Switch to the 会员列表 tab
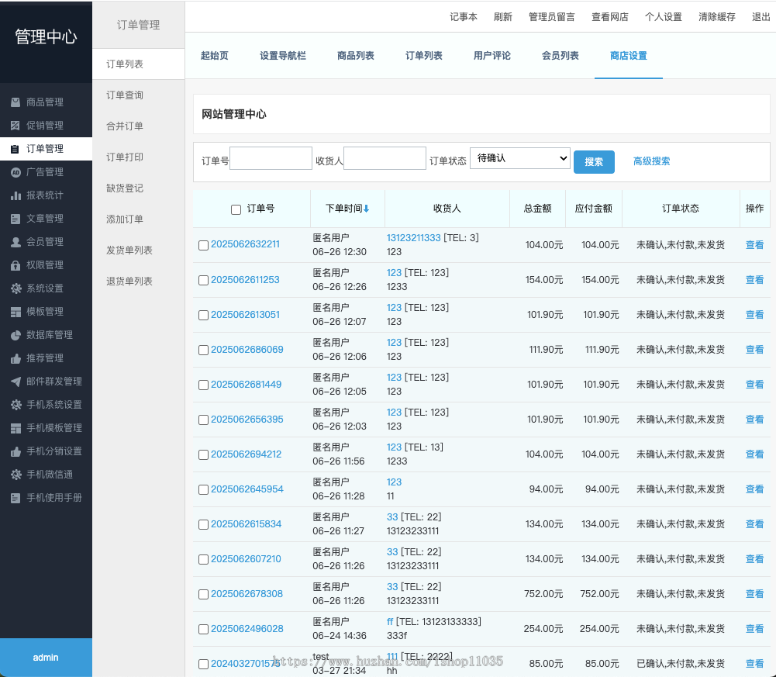Viewport: 776px width, 677px height. 560,56
